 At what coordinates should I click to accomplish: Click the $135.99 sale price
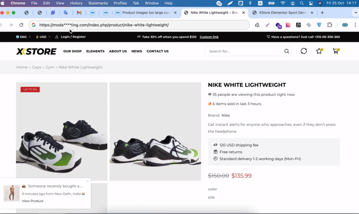[x=241, y=175]
